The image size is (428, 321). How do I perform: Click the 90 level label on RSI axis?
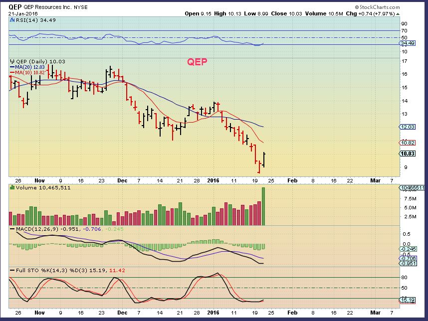tap(404, 24)
